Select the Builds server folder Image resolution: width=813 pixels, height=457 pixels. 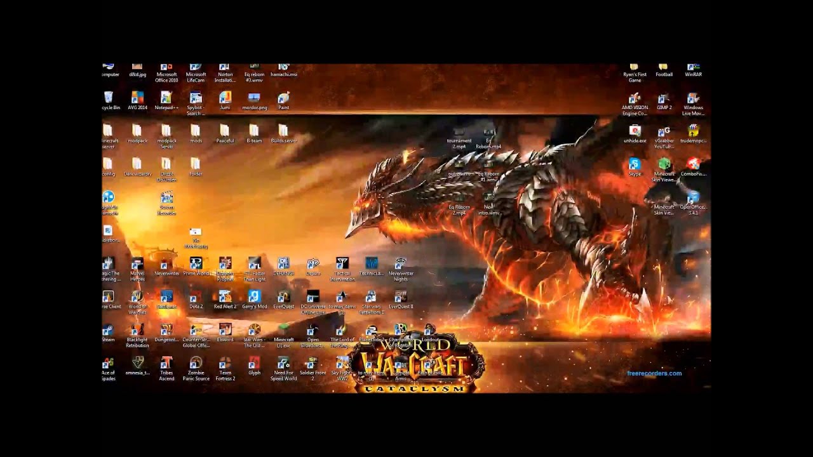[x=284, y=134]
